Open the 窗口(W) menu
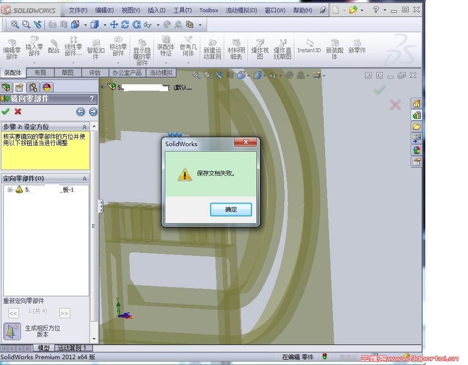Viewport: 468px width, 365px height. tap(275, 10)
